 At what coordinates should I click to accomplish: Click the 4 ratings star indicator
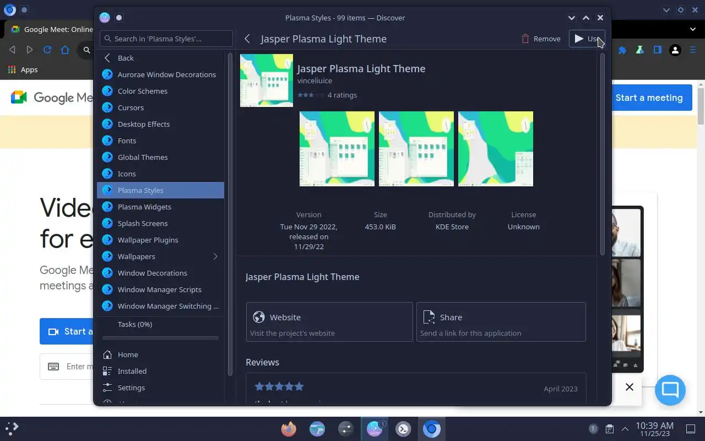(x=311, y=95)
